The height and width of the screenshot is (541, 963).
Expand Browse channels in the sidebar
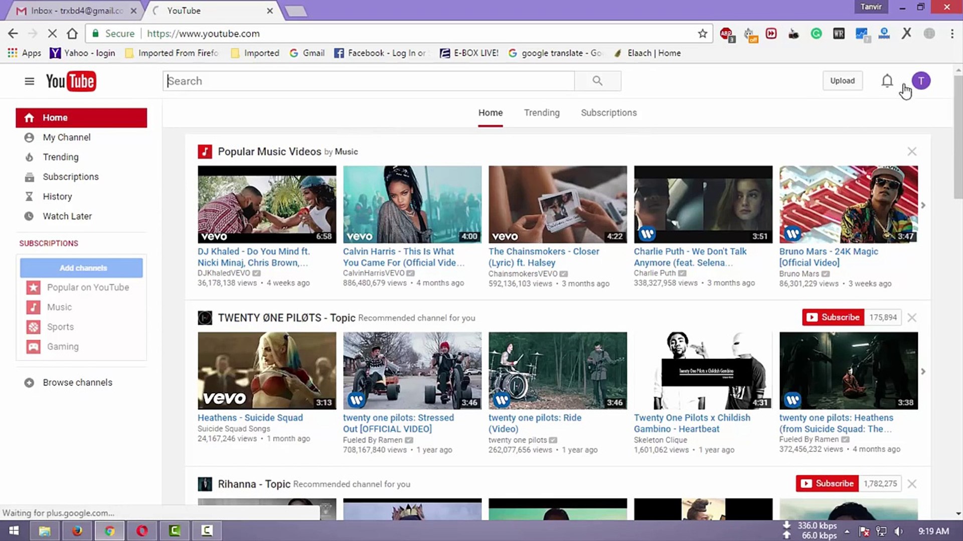[x=77, y=382]
